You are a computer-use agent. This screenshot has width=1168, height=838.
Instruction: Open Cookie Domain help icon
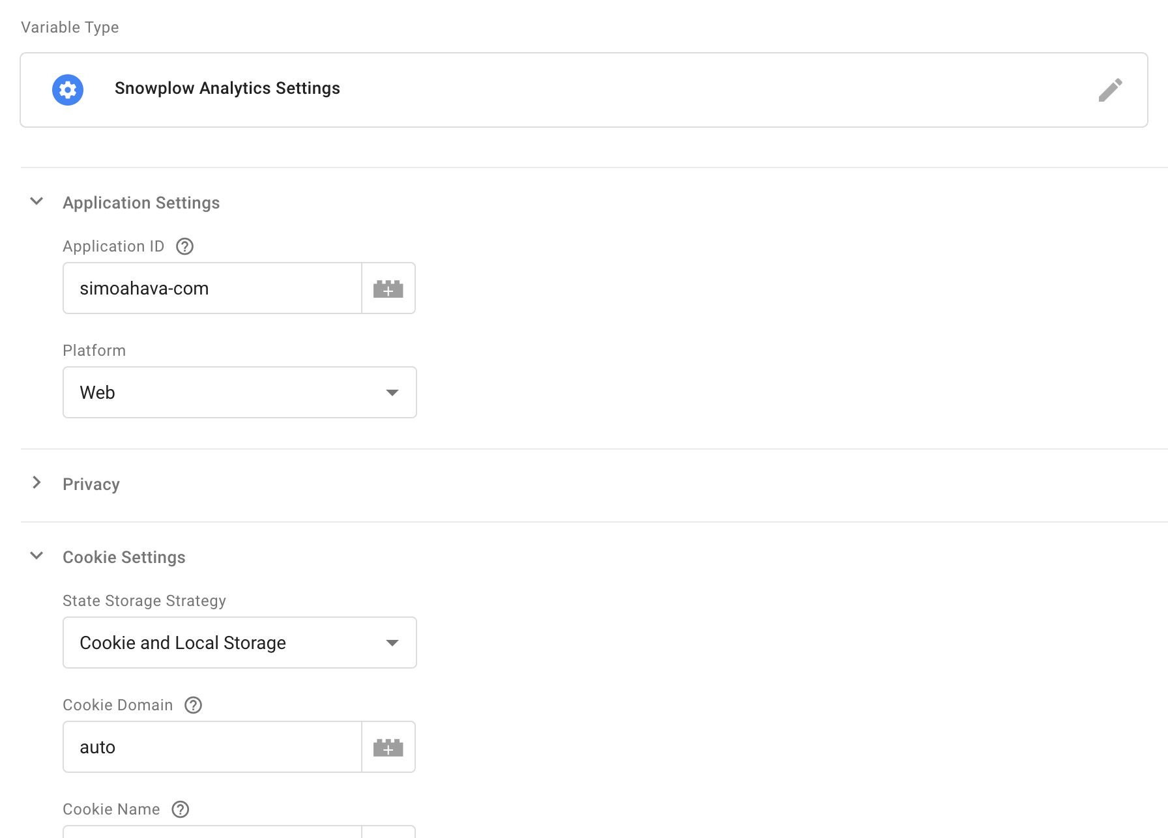pyautogui.click(x=194, y=705)
